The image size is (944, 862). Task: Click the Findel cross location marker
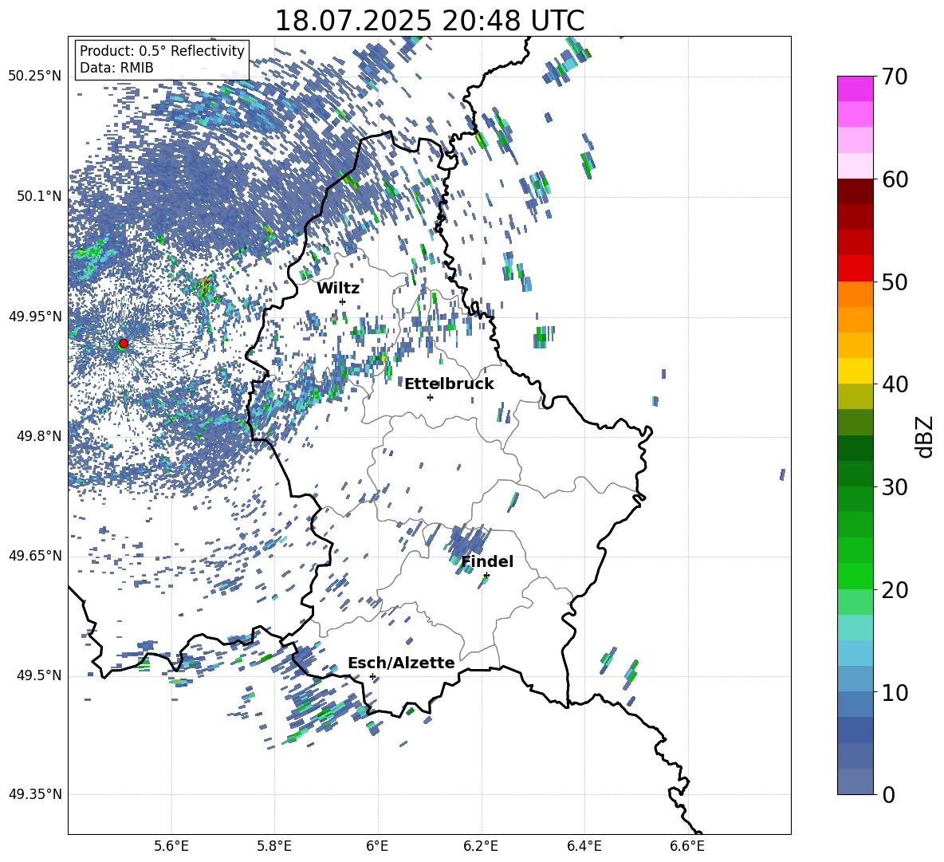(486, 576)
